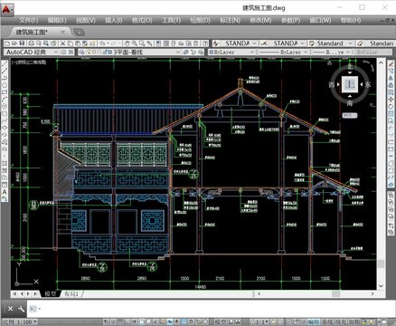Select the multiline Text A tool

5,192
